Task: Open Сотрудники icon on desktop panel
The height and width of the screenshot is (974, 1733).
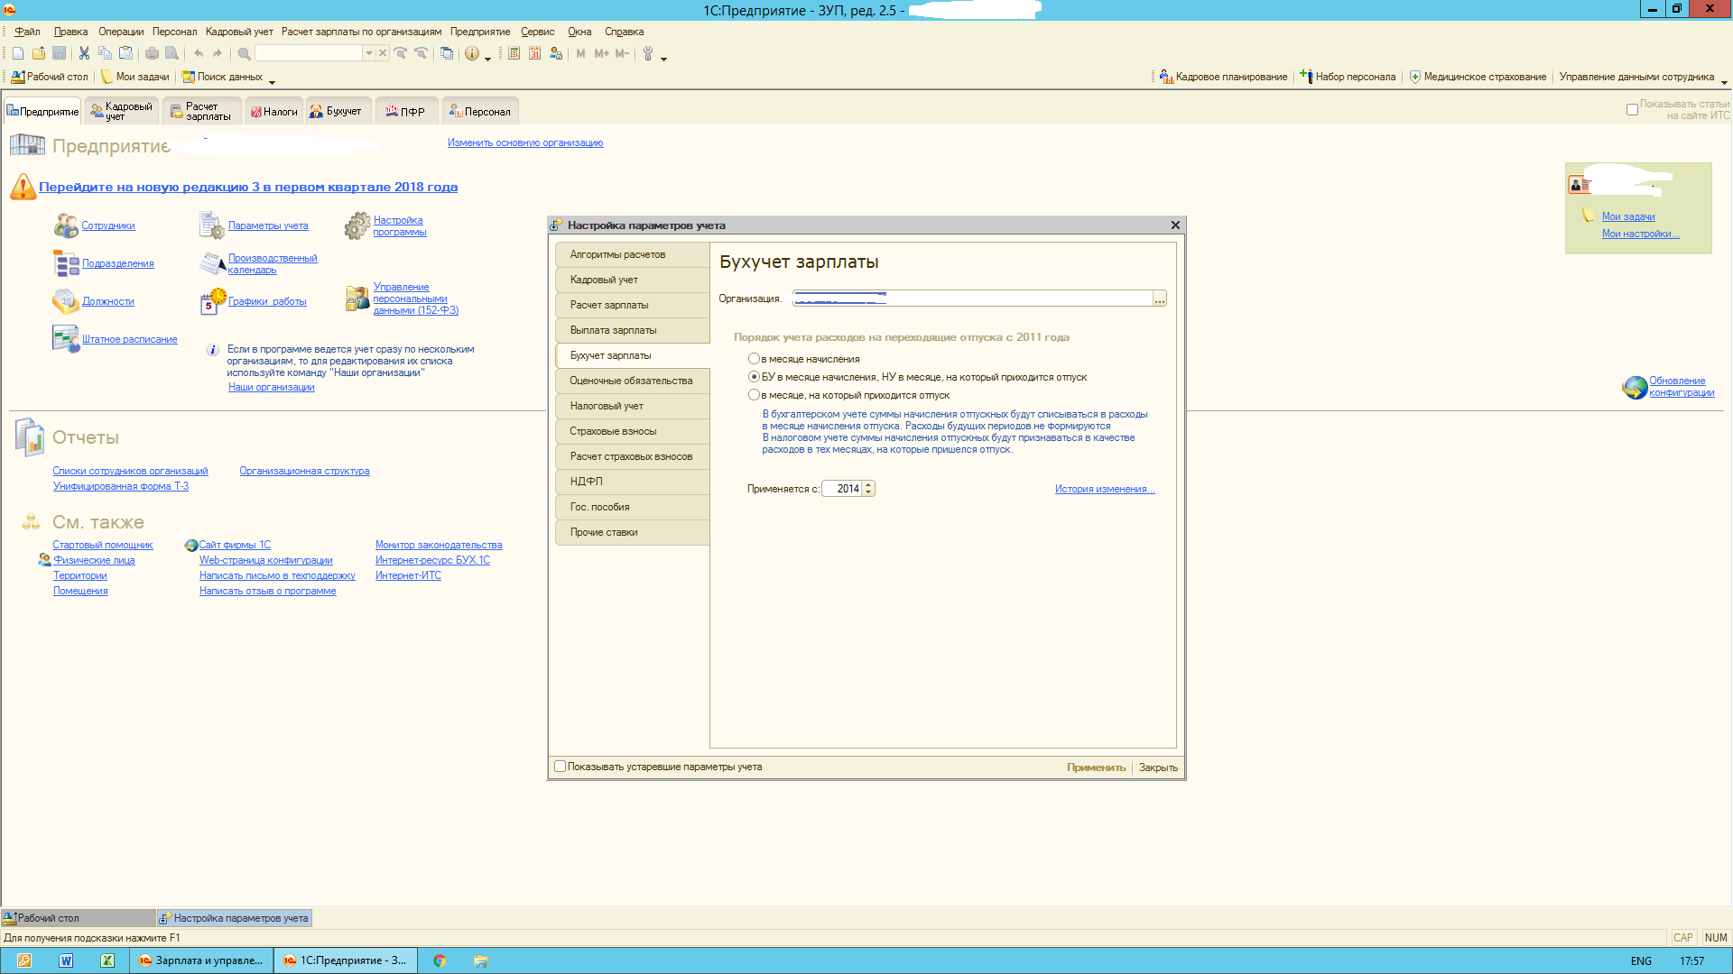Action: pyautogui.click(x=66, y=225)
